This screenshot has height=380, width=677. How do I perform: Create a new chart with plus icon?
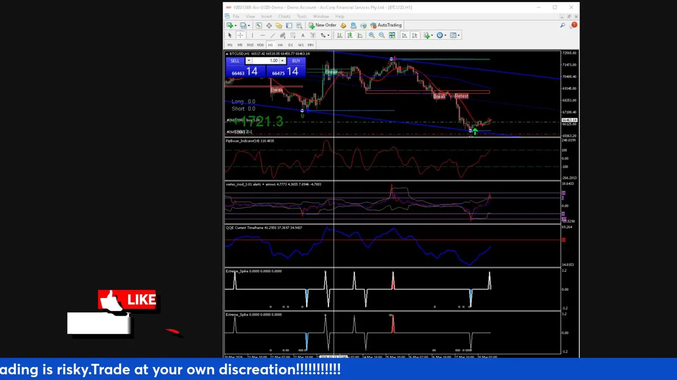pyautogui.click(x=230, y=25)
